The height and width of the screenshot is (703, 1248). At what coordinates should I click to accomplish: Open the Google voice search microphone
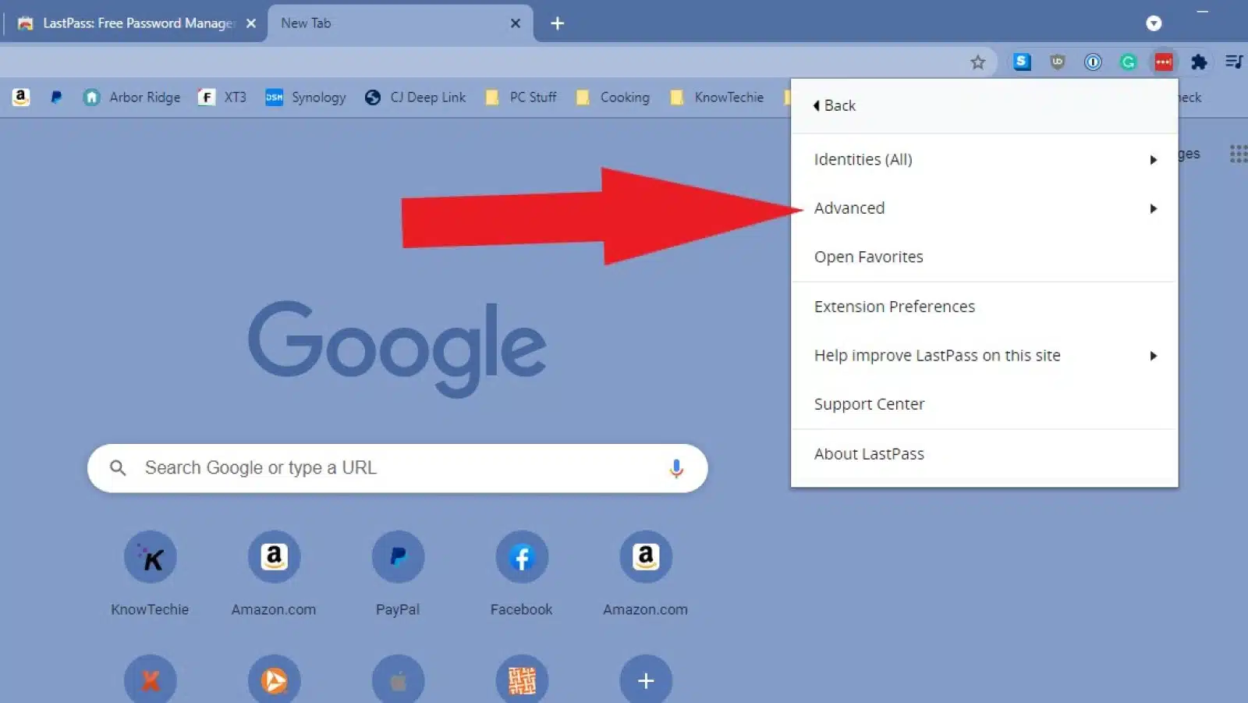point(675,467)
